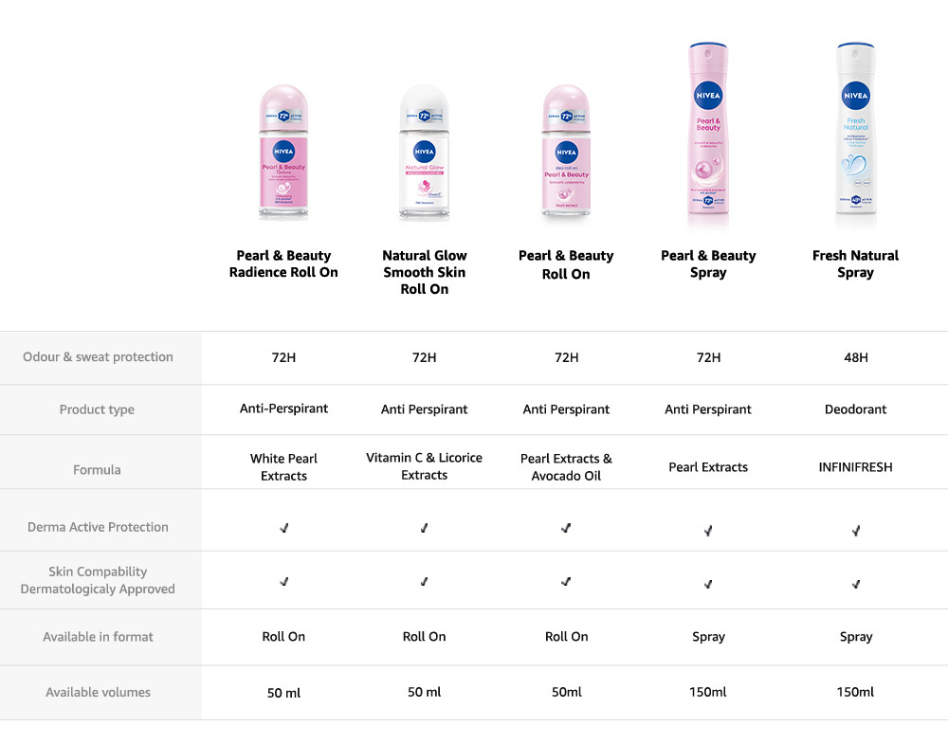Select the Fresh Natural Spray can image
This screenshot has height=744, width=948.
855,136
